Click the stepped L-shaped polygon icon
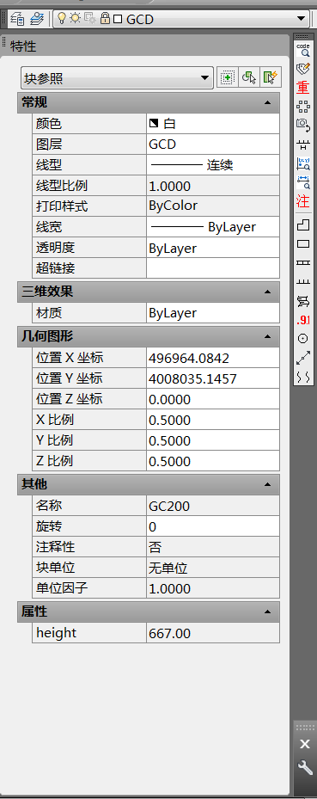 [x=302, y=224]
